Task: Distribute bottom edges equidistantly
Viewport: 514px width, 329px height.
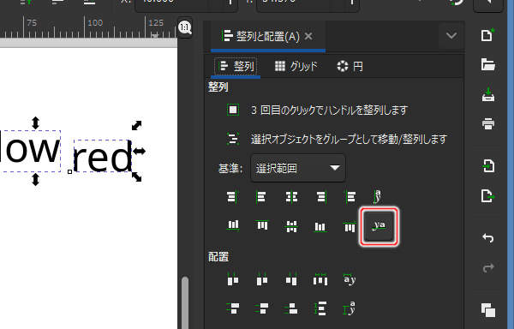Action: pyautogui.click(x=291, y=308)
